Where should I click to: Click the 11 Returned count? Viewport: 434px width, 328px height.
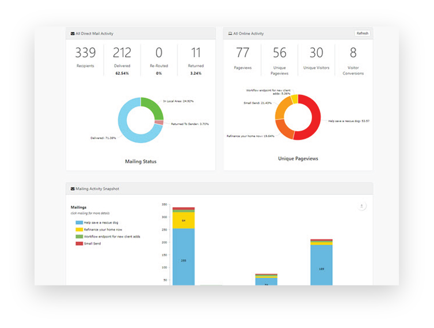point(196,52)
